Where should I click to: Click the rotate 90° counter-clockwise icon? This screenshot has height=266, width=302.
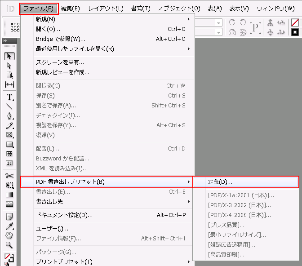point(243,22)
